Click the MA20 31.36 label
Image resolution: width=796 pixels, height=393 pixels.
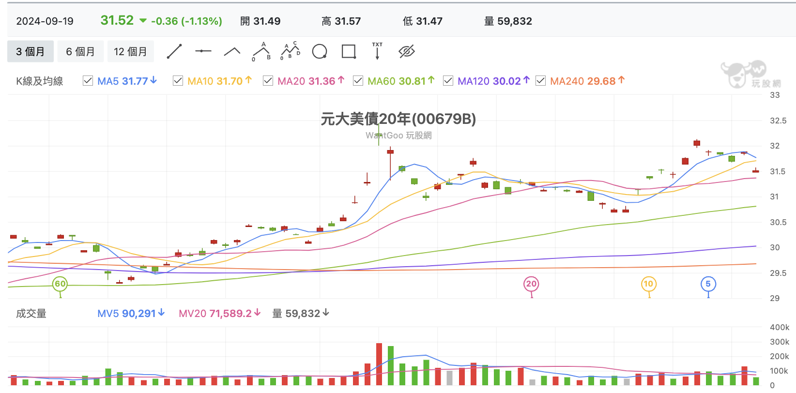pyautogui.click(x=311, y=81)
